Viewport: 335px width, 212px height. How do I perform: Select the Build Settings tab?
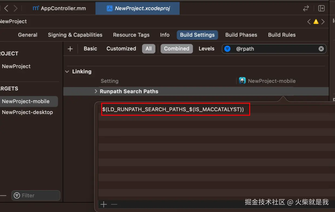[197, 35]
